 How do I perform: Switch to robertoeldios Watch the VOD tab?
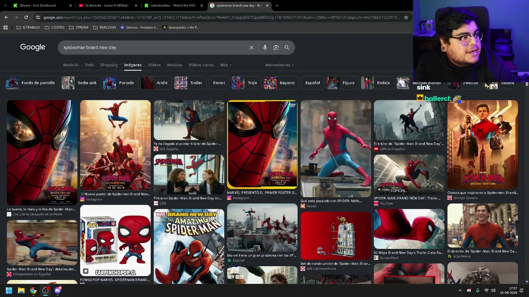click(x=173, y=5)
